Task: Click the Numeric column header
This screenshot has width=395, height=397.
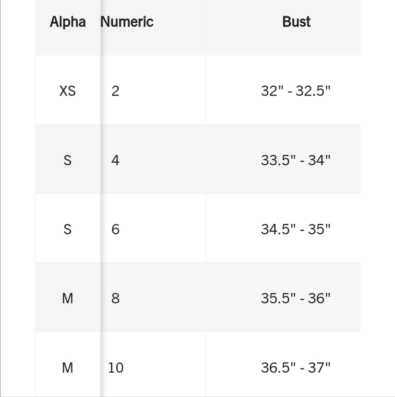Action: [x=127, y=22]
